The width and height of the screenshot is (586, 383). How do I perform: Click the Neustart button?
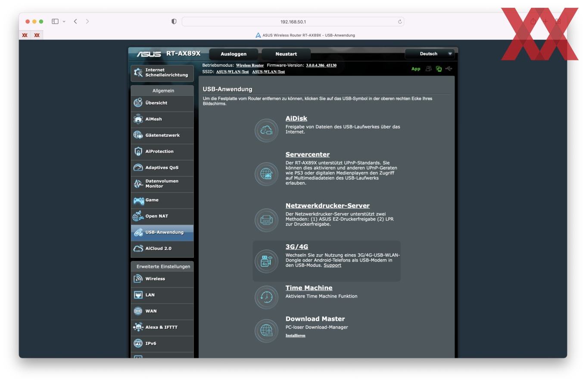pyautogui.click(x=286, y=54)
